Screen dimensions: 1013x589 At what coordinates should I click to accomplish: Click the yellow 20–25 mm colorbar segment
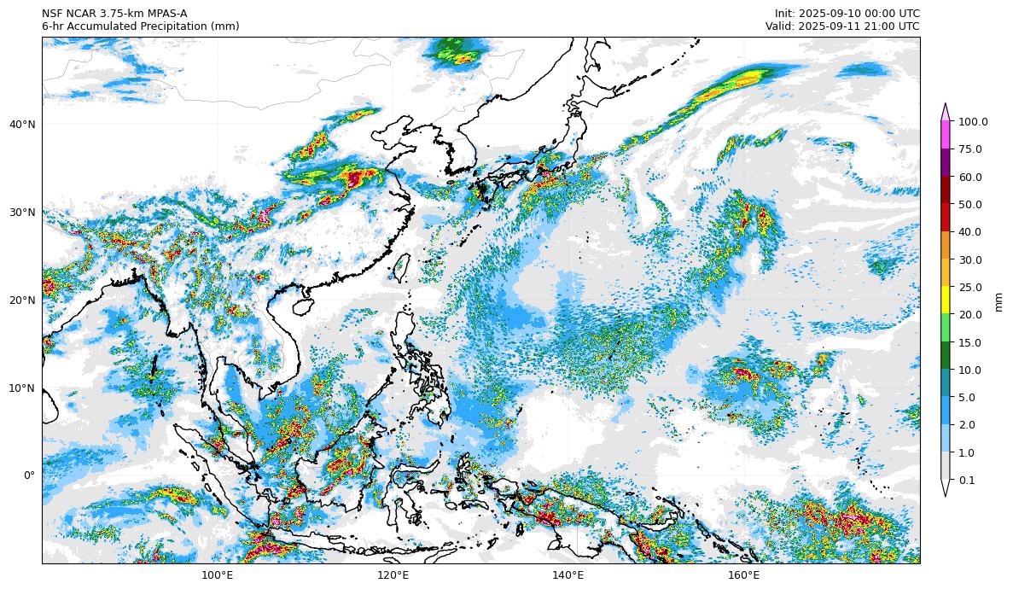point(946,300)
